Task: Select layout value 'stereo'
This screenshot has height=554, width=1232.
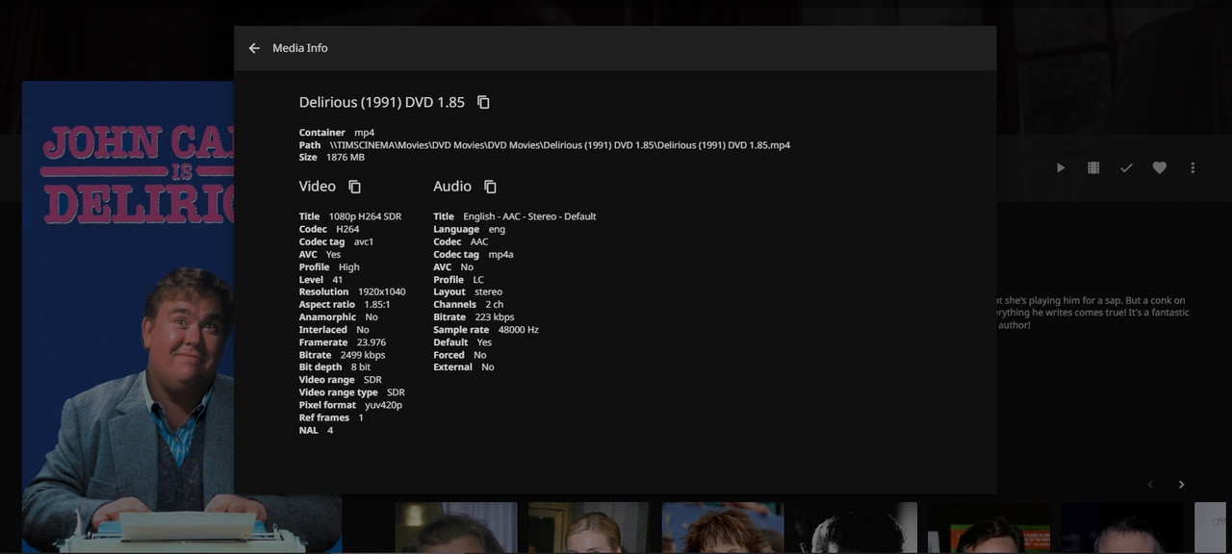Action: click(488, 292)
